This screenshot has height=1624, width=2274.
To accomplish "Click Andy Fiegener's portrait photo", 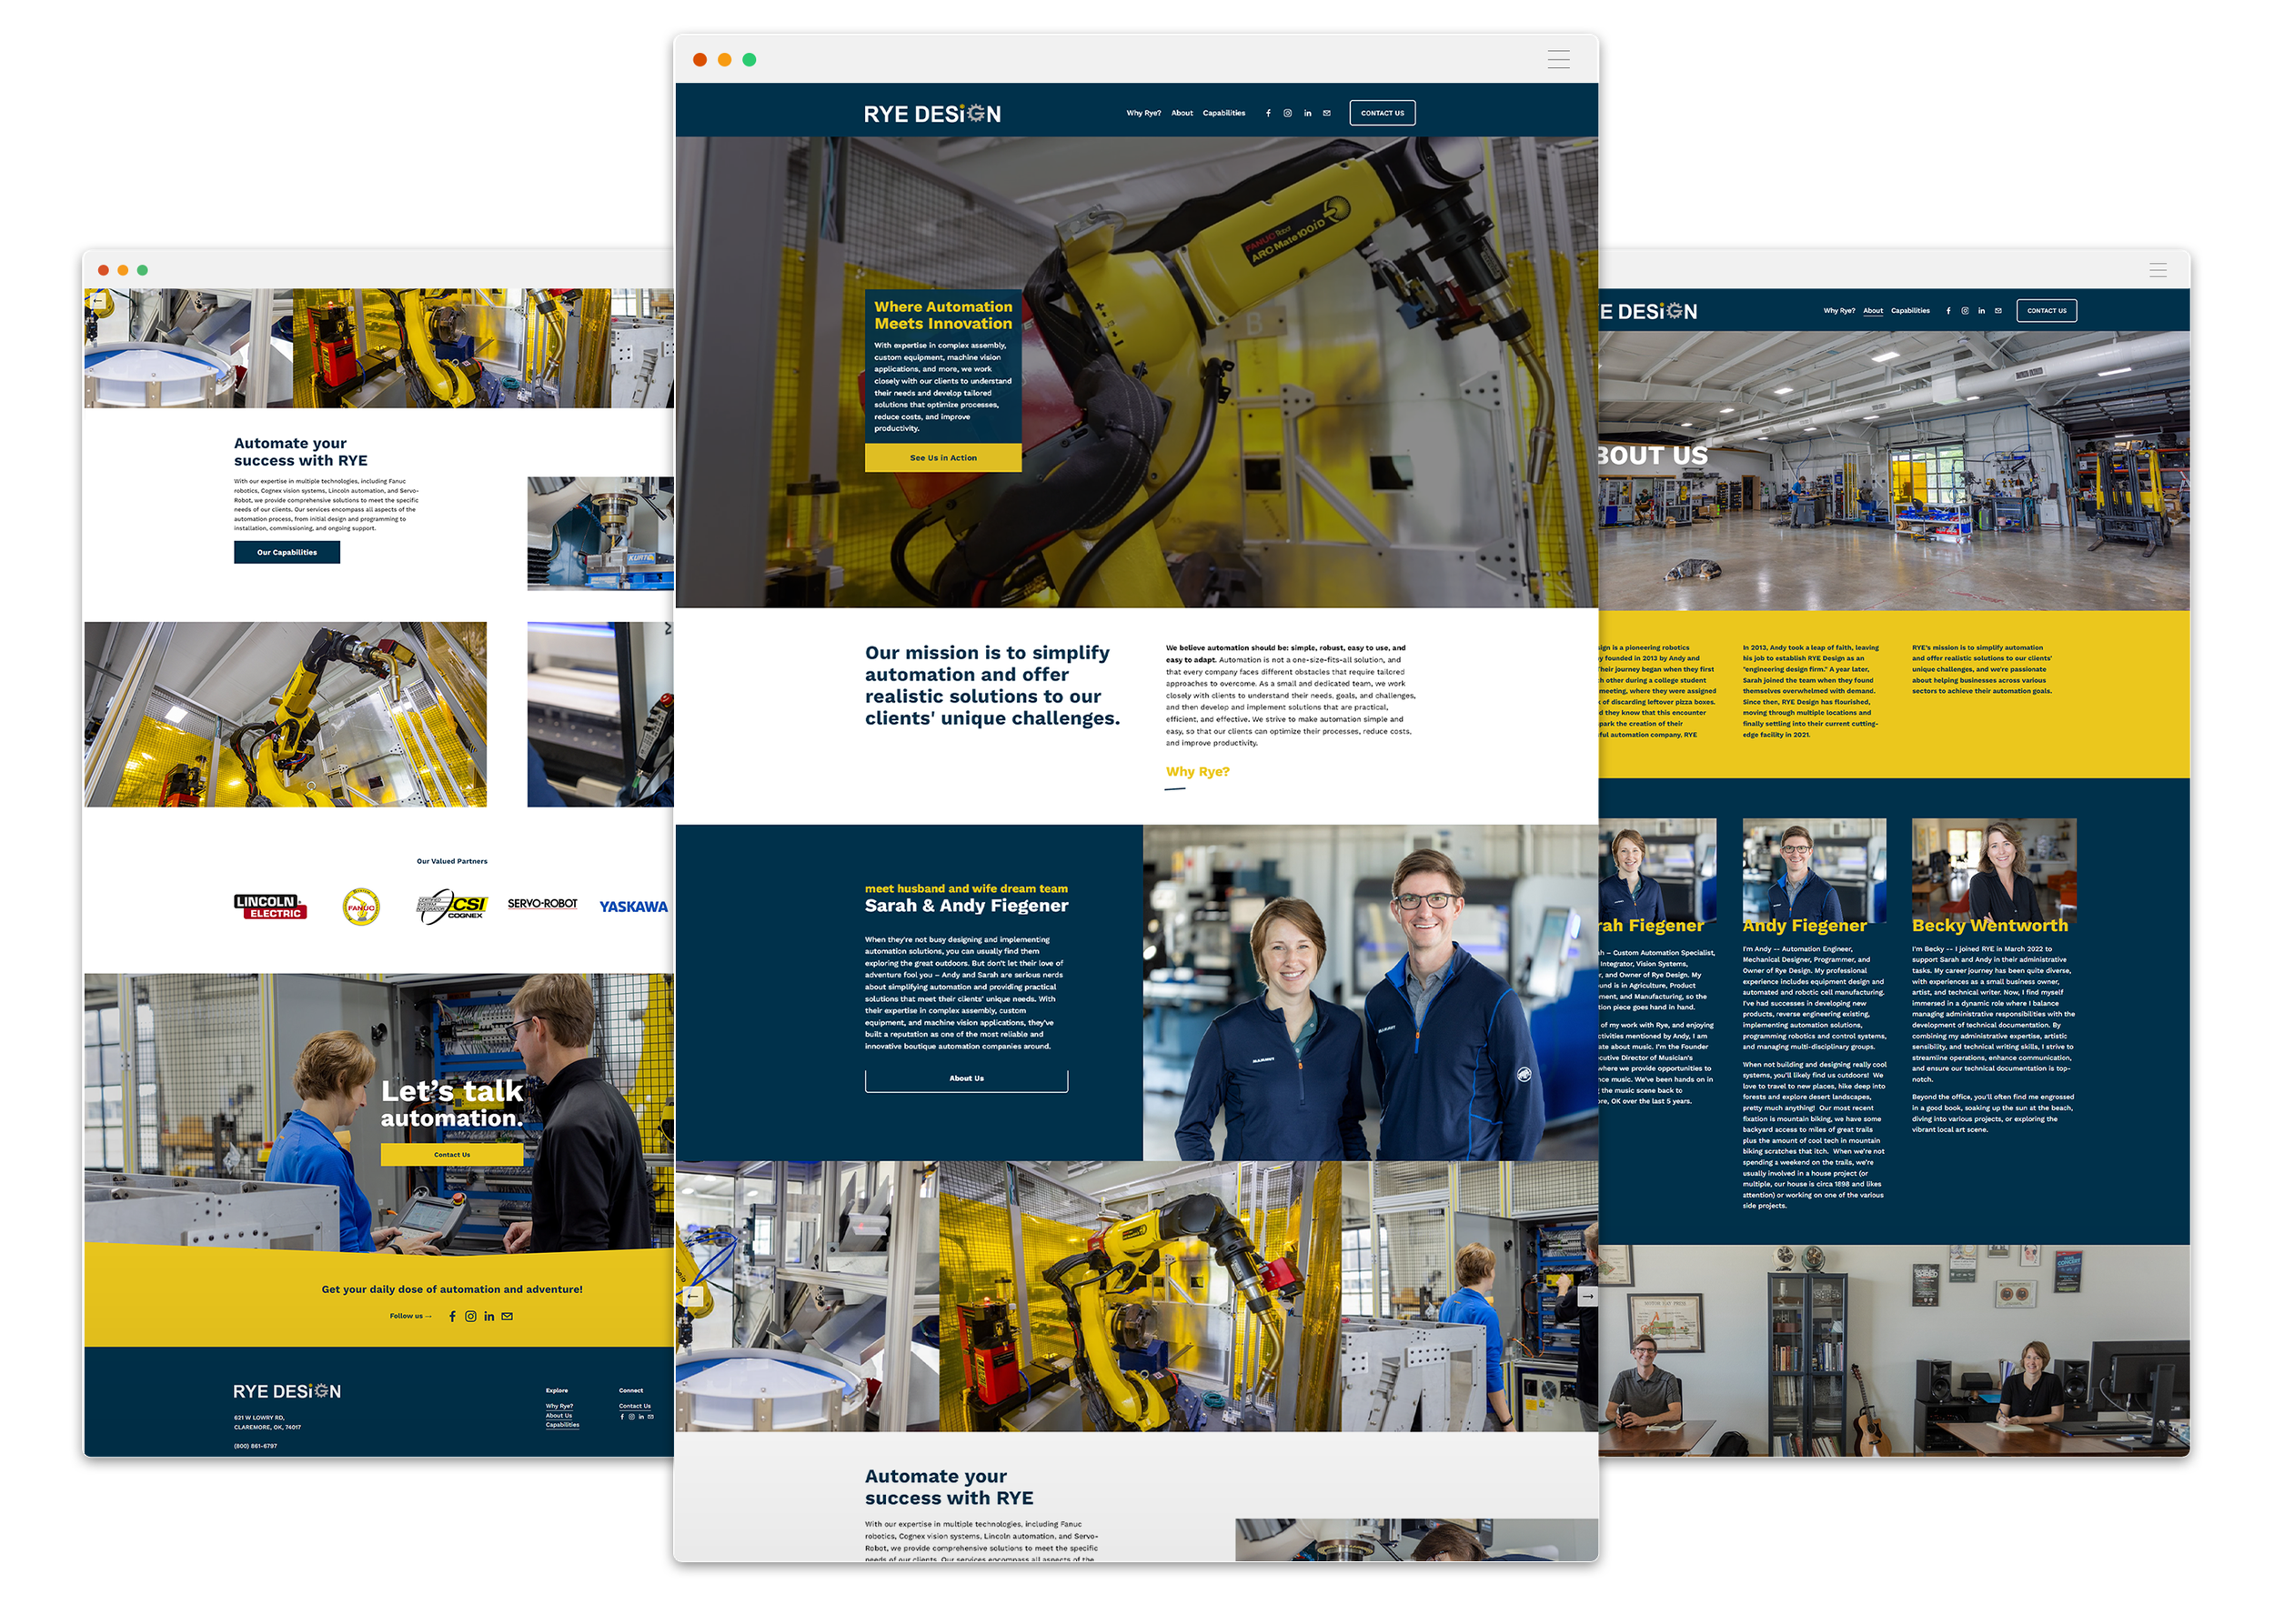I will coord(1813,870).
